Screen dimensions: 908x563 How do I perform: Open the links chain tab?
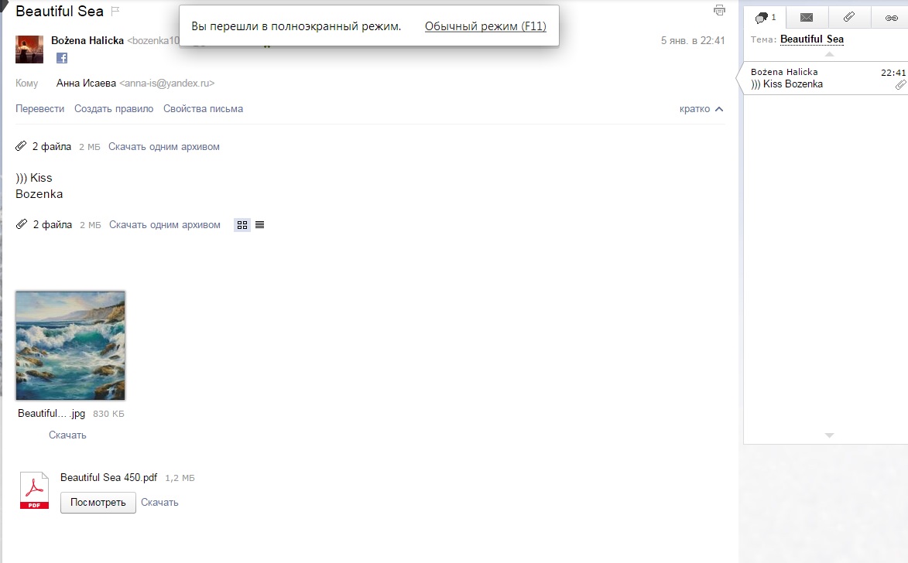[x=891, y=17]
